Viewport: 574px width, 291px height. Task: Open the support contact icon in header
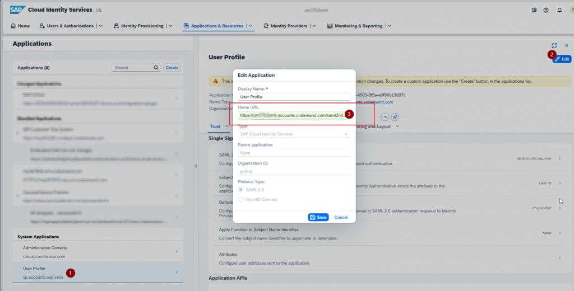point(534,10)
